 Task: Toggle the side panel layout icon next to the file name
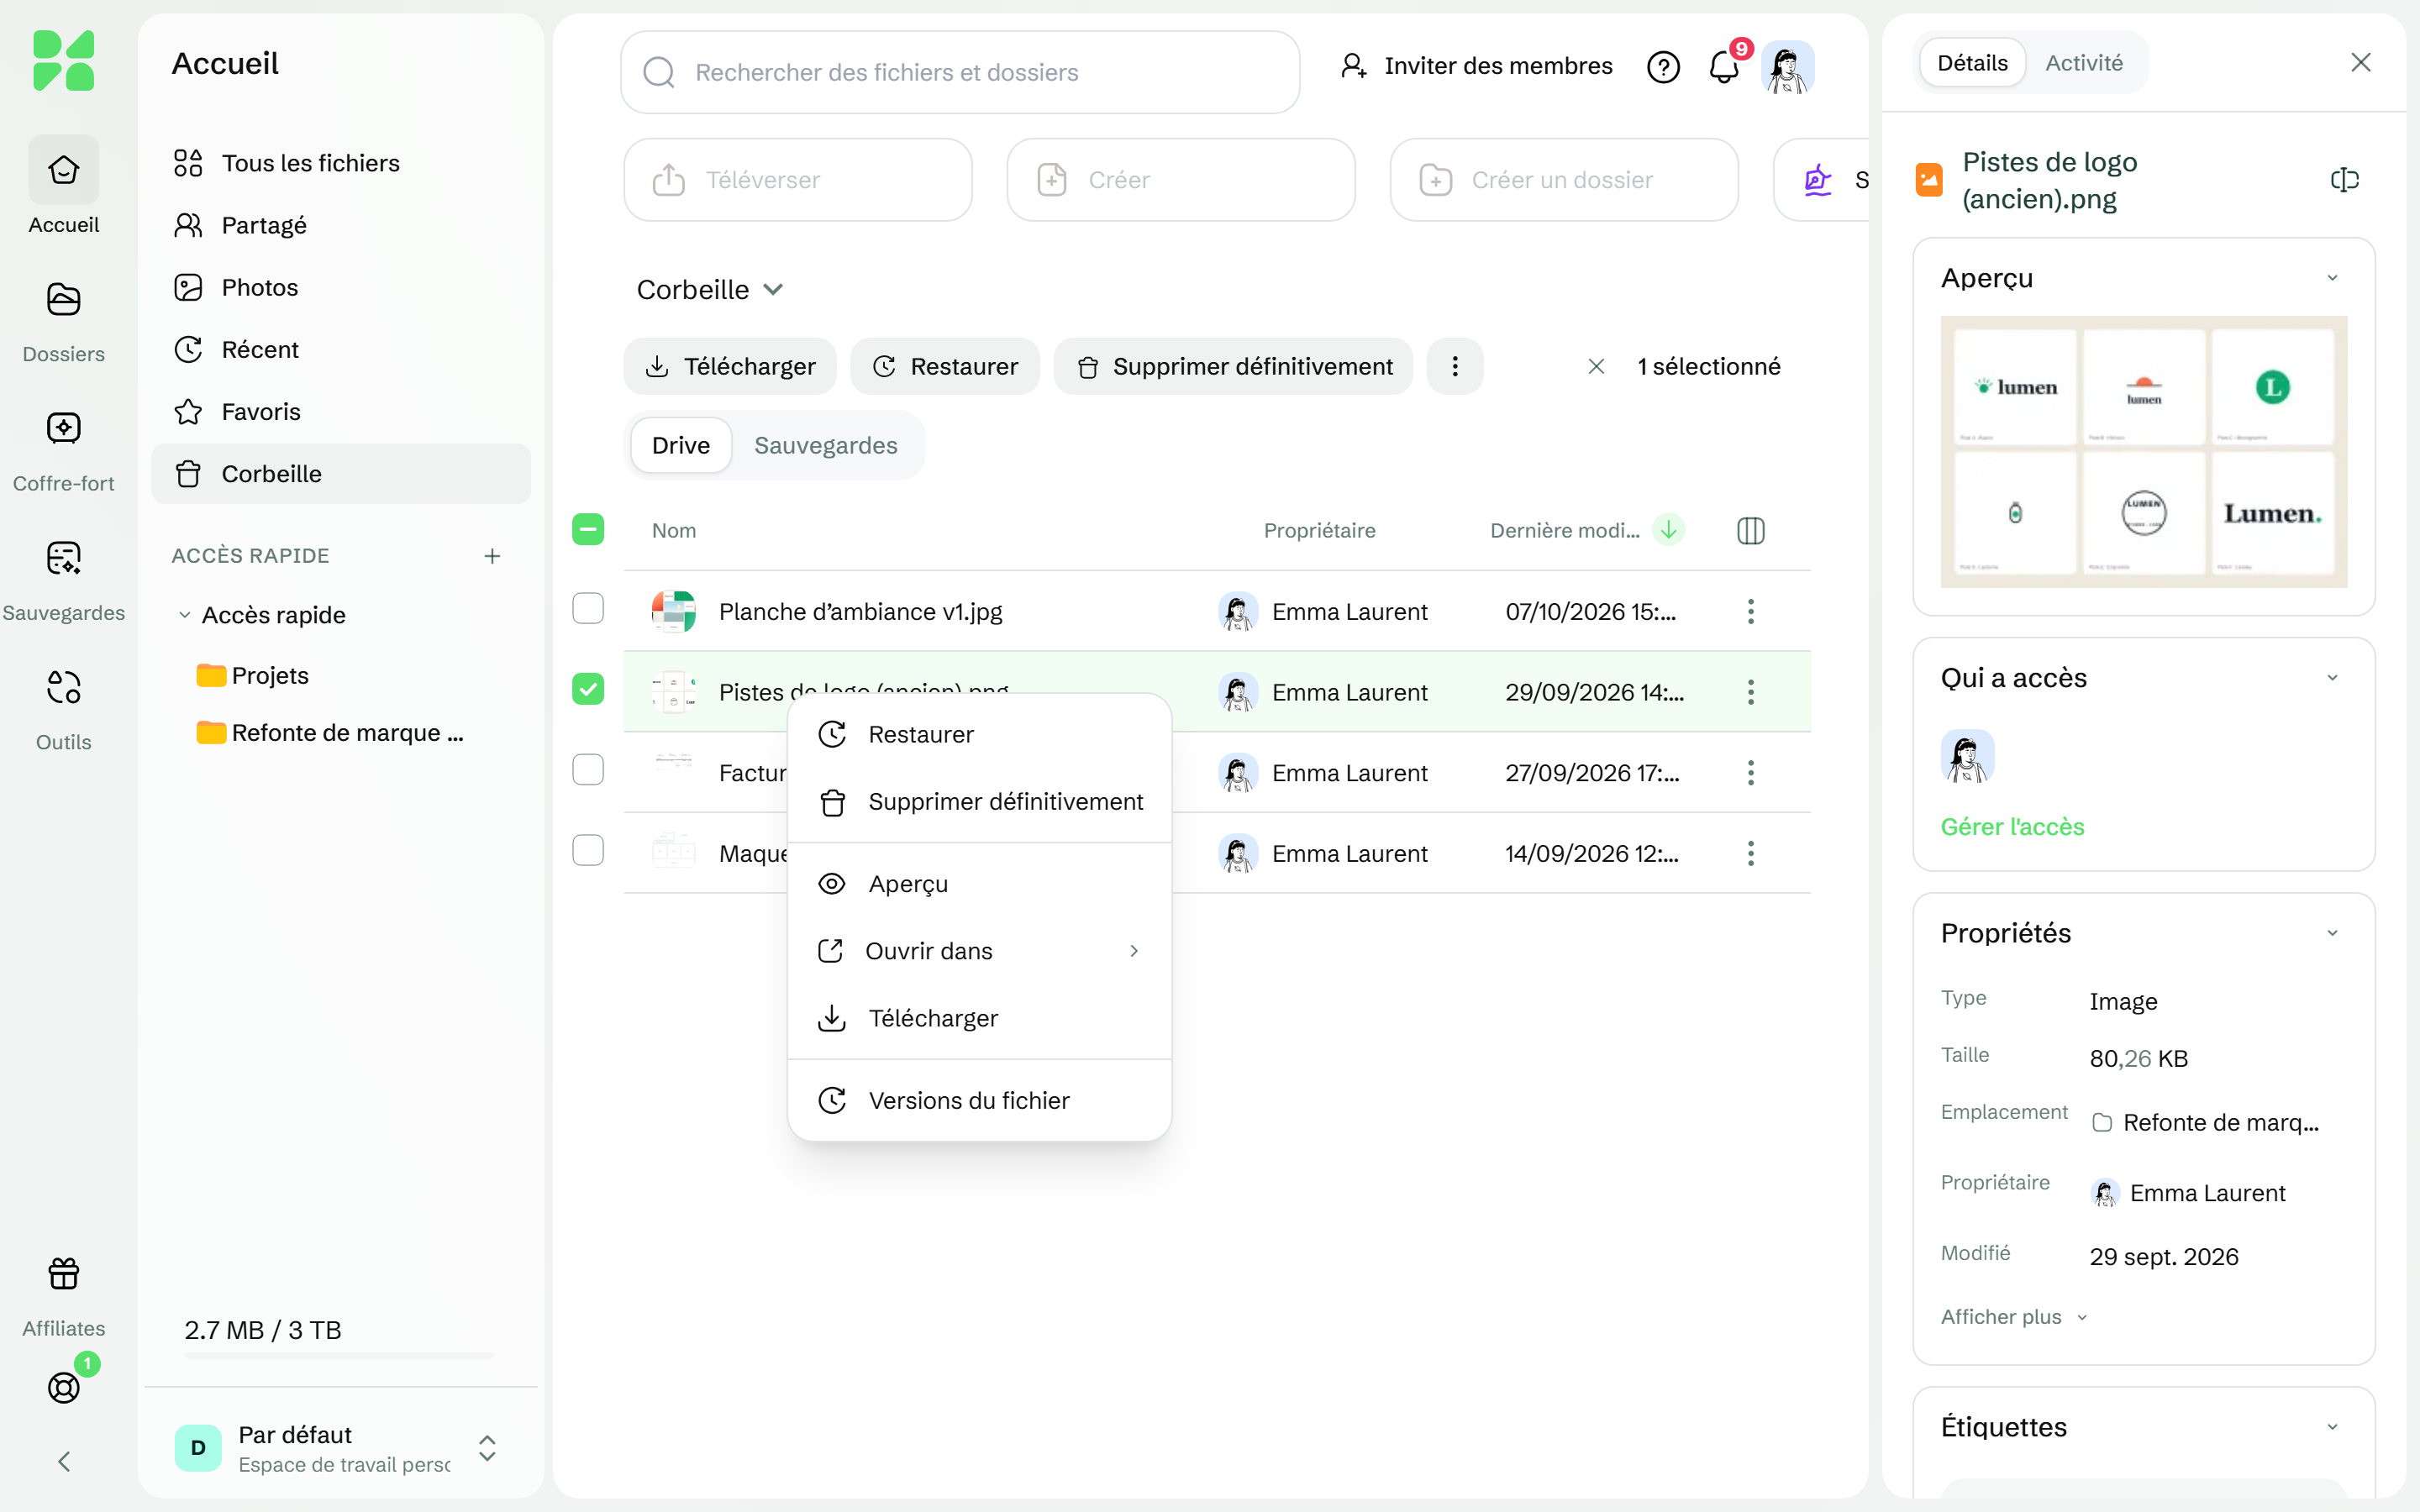[2344, 180]
